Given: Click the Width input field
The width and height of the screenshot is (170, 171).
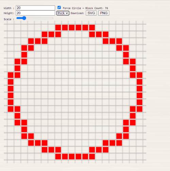Looking at the screenshot, I should click(35, 8).
